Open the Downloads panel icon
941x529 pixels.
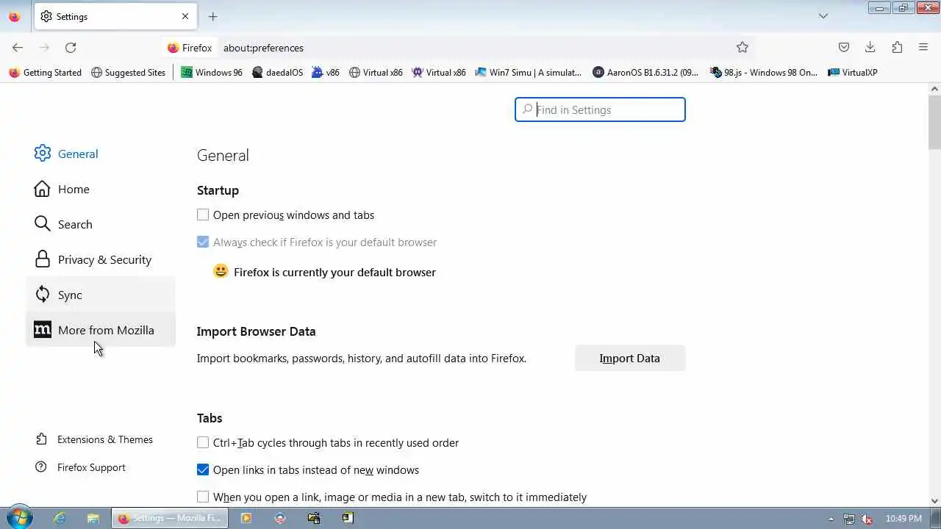(870, 48)
